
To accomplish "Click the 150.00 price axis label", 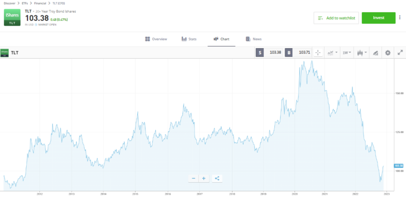I will 400,93.
